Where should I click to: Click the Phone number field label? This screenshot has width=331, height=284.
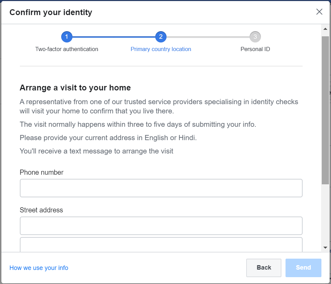coord(41,172)
